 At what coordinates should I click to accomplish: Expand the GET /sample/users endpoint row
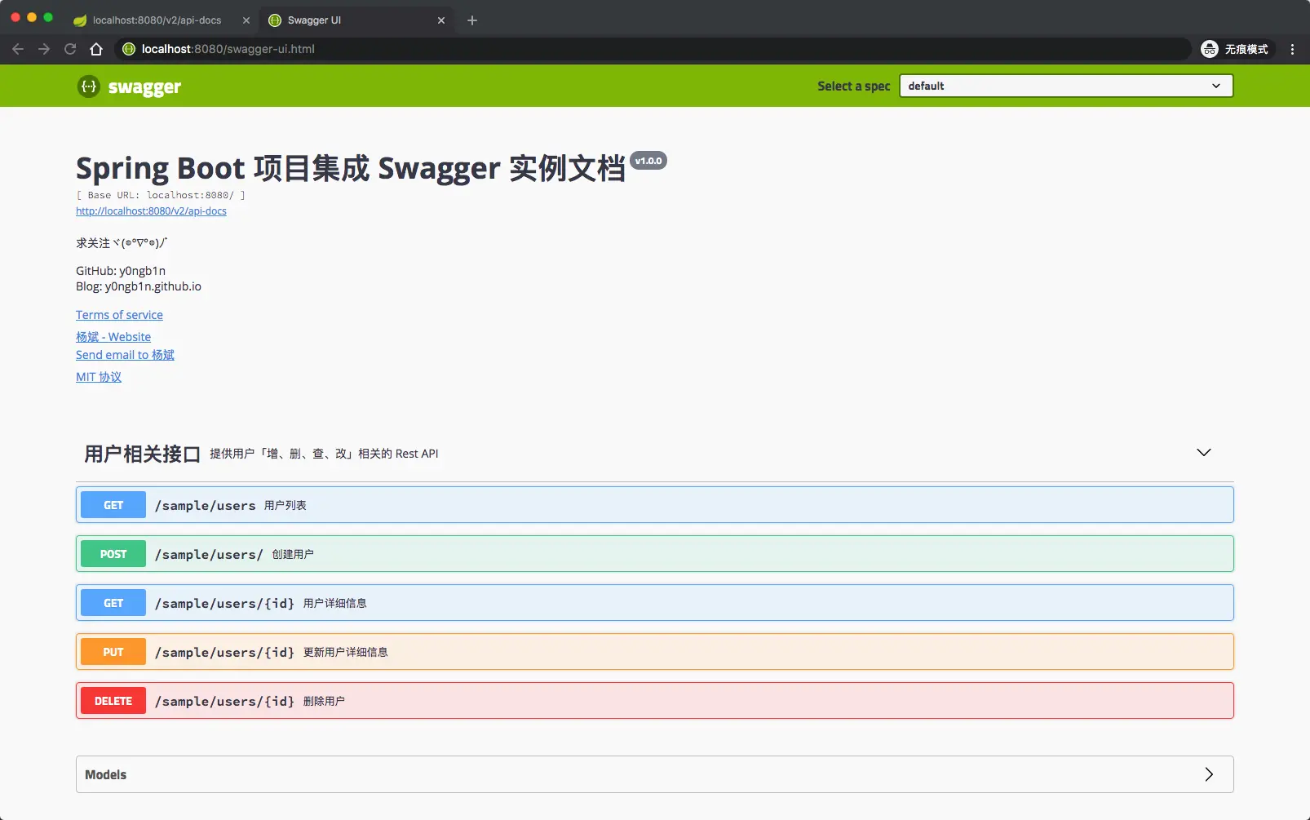pyautogui.click(x=571, y=504)
